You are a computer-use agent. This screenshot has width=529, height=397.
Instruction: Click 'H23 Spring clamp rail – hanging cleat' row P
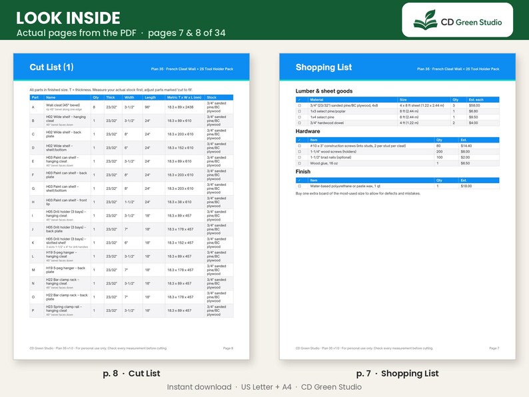point(64,308)
